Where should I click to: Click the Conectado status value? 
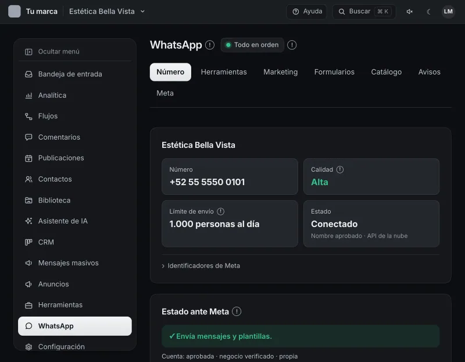tap(334, 224)
